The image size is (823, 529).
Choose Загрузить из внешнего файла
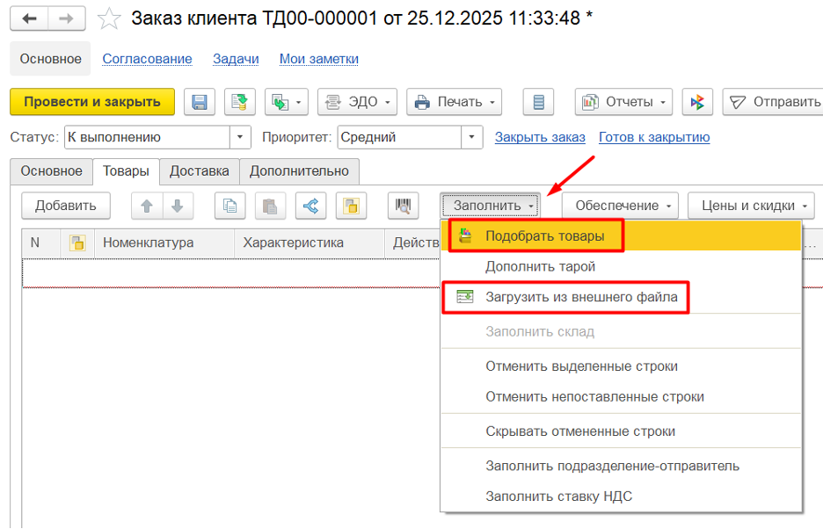click(580, 297)
